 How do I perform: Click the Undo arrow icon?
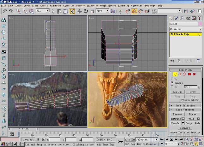(x=5, y=11)
